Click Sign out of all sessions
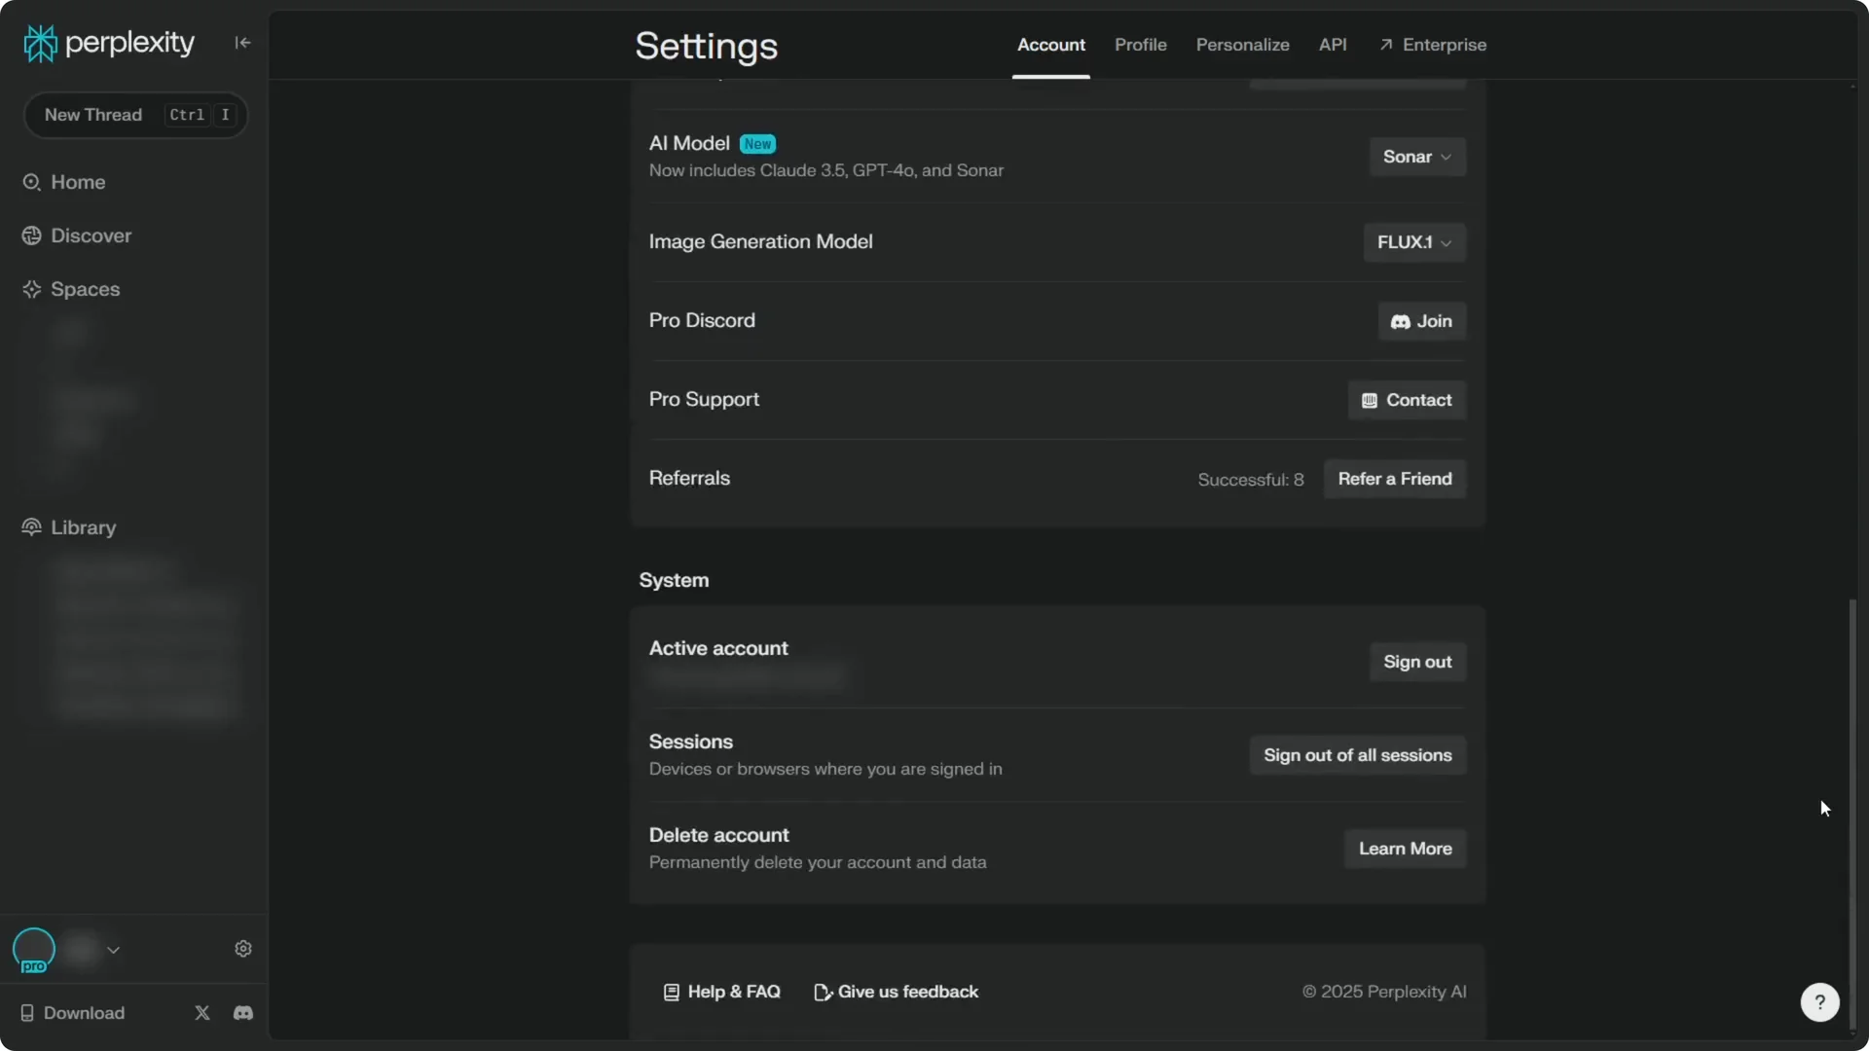Image resolution: width=1869 pixels, height=1051 pixels. coord(1357,755)
